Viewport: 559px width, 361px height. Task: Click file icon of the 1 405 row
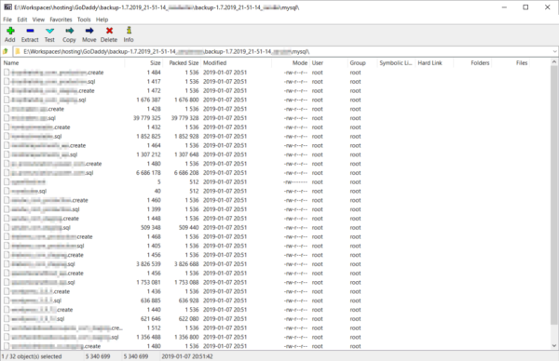pos(7,246)
